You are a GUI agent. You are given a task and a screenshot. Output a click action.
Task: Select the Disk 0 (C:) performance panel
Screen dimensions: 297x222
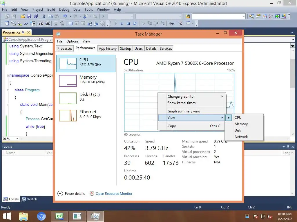coord(86,98)
